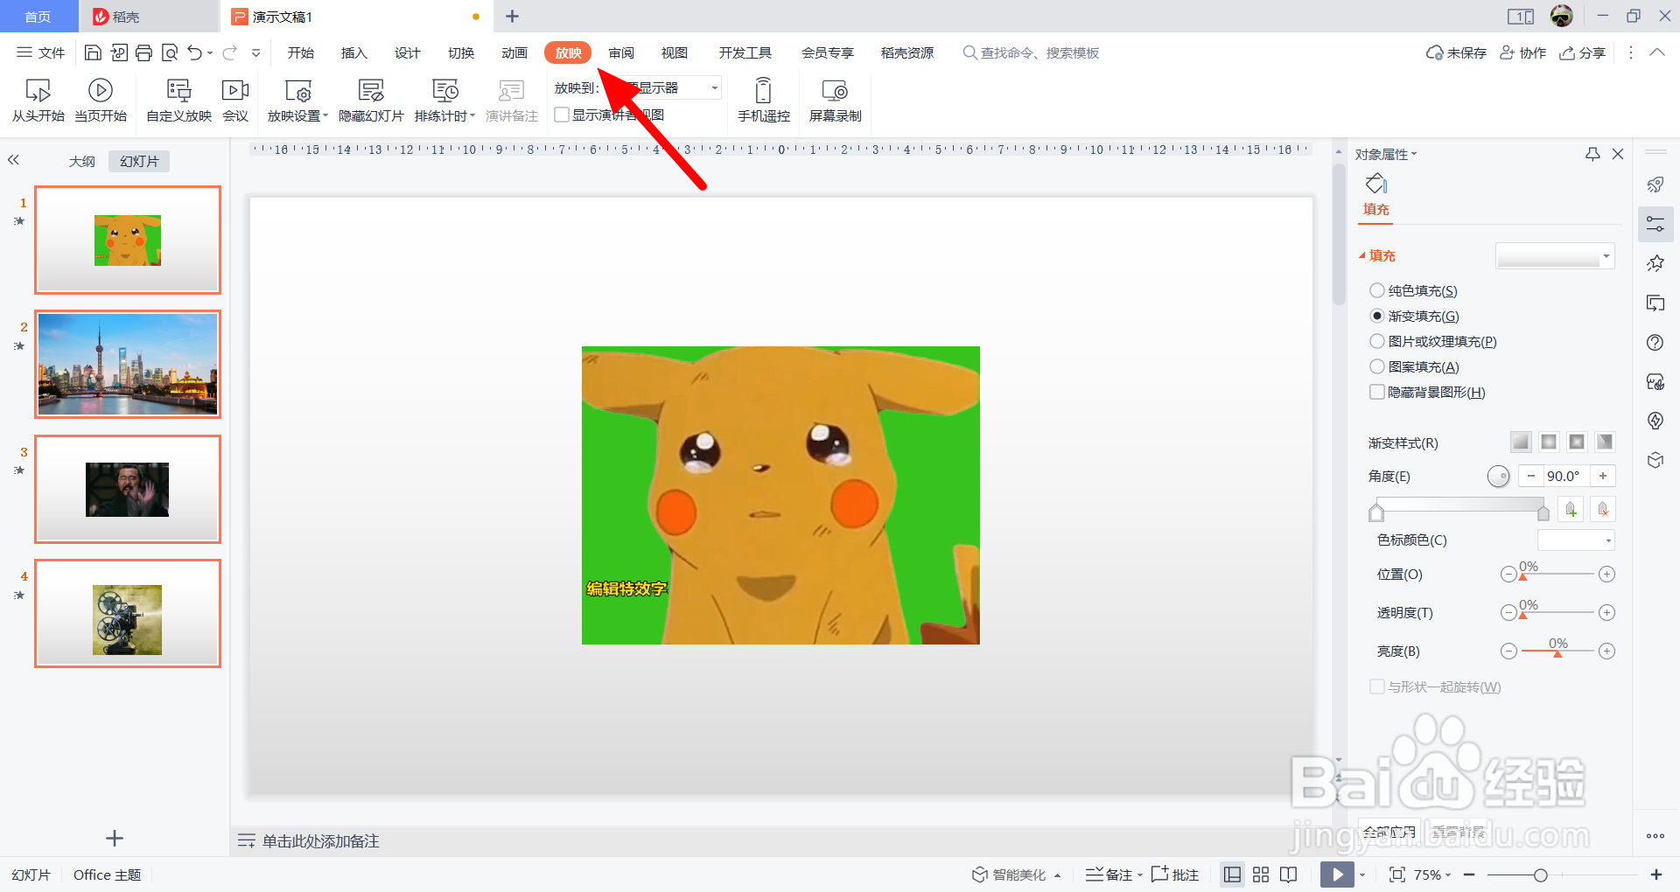Click the help question mark sidebar icon
Image resolution: width=1680 pixels, height=892 pixels.
1655,342
